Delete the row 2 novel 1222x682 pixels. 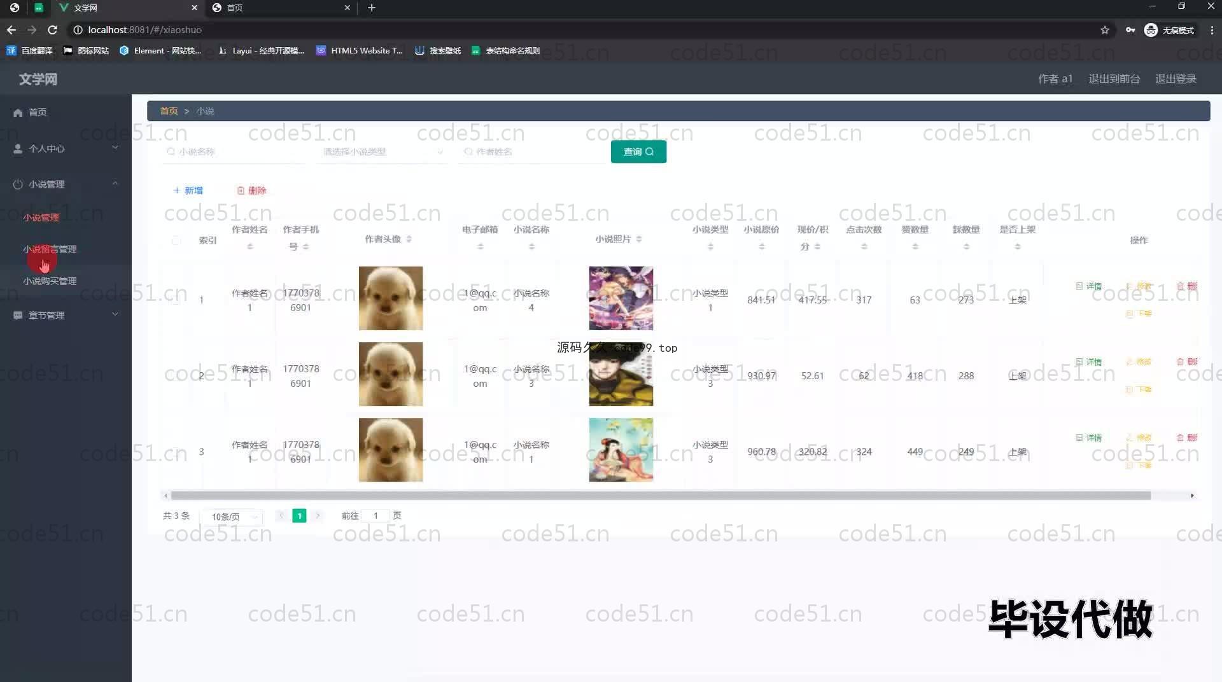click(1188, 362)
